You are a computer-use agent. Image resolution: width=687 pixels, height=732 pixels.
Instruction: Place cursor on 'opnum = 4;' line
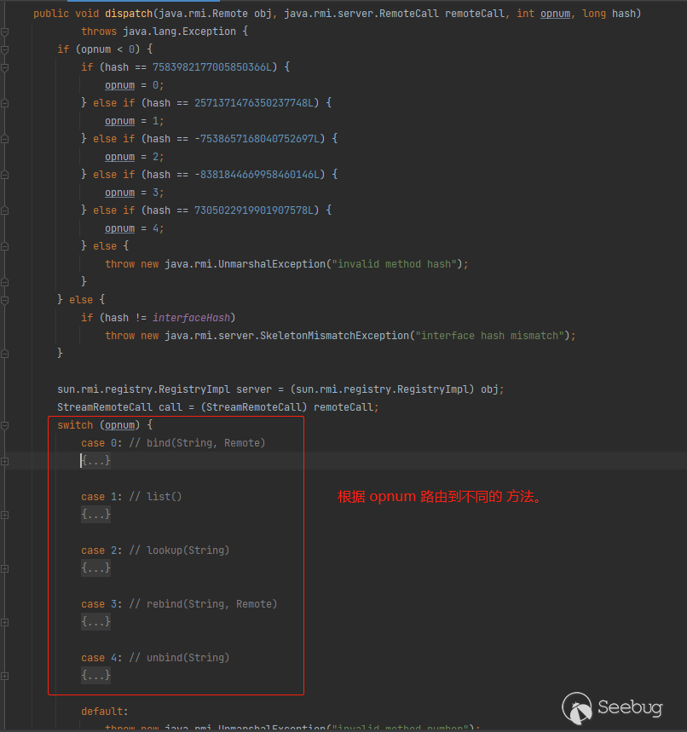click(134, 228)
